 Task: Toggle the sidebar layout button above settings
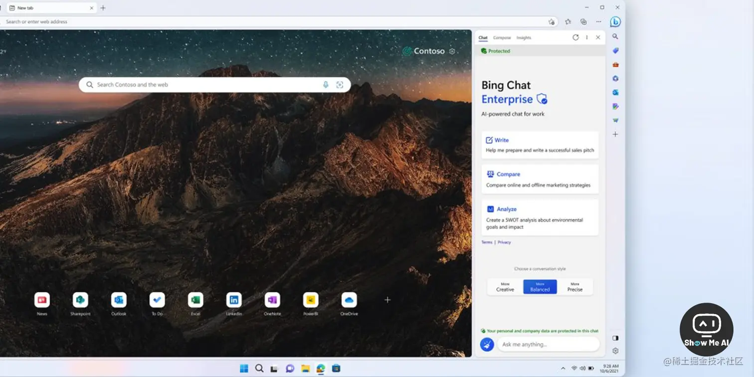[x=615, y=338]
